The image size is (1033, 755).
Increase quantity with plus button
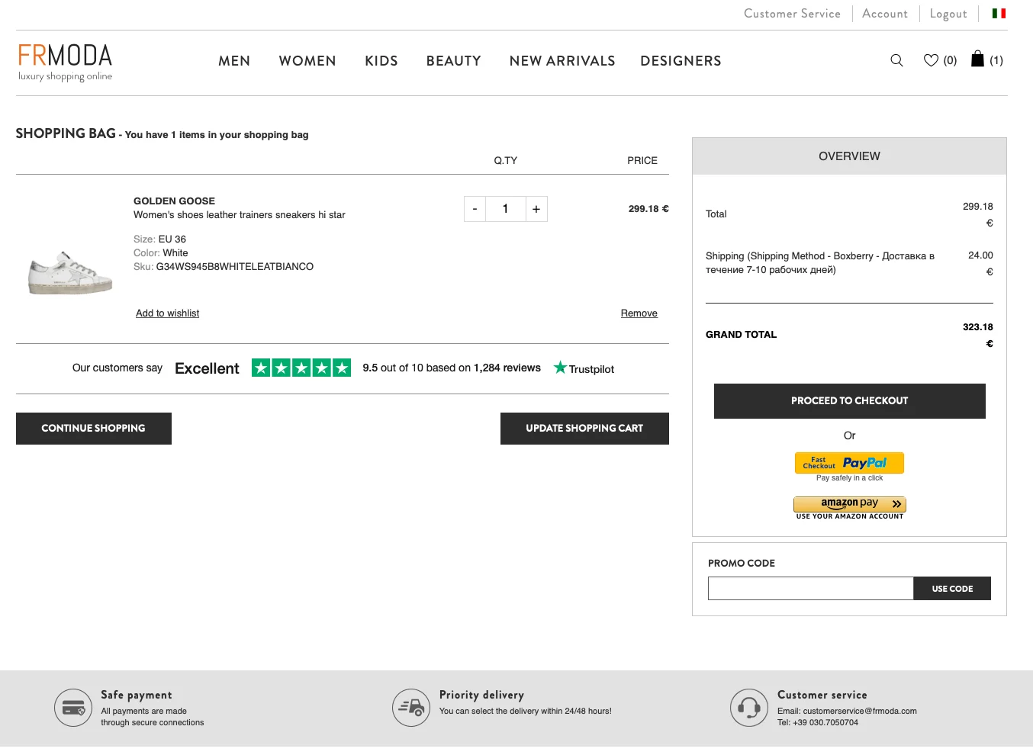point(536,209)
